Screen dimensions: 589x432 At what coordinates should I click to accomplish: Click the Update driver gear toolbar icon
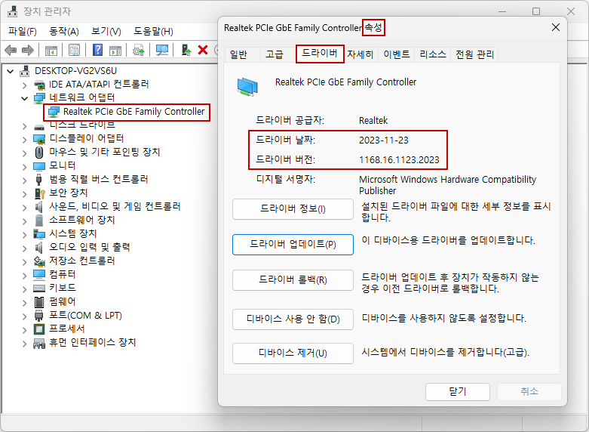pyautogui.click(x=139, y=50)
